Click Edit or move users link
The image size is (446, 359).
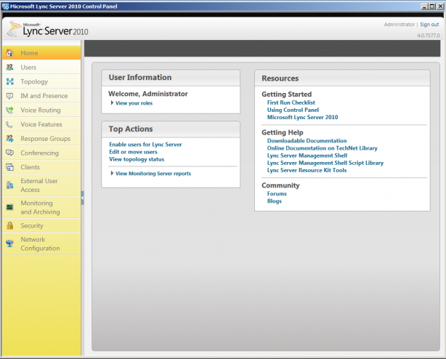click(133, 152)
